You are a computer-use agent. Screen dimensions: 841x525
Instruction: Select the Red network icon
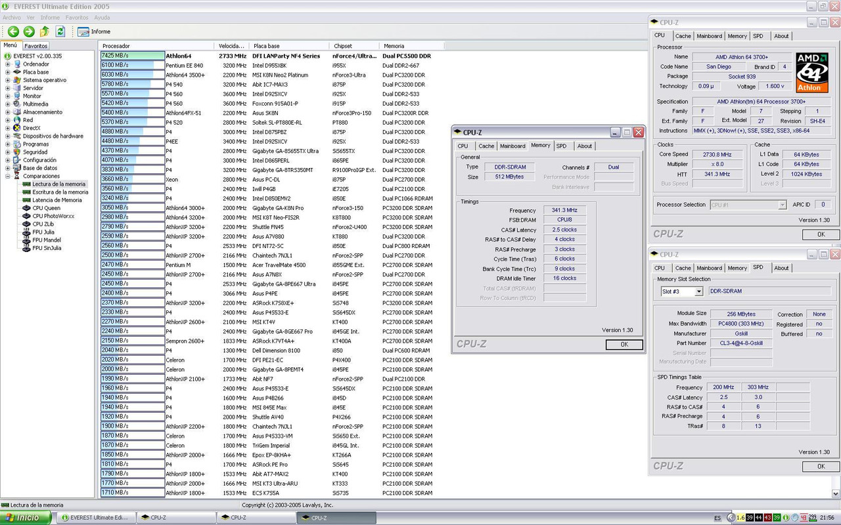point(17,120)
